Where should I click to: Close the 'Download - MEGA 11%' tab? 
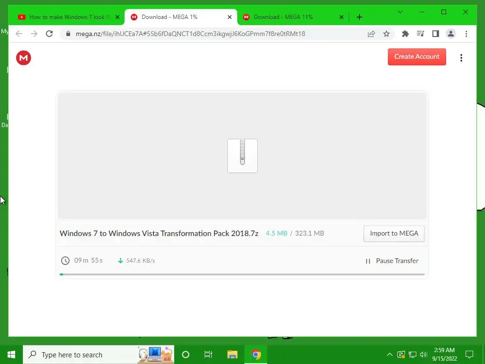tap(341, 17)
